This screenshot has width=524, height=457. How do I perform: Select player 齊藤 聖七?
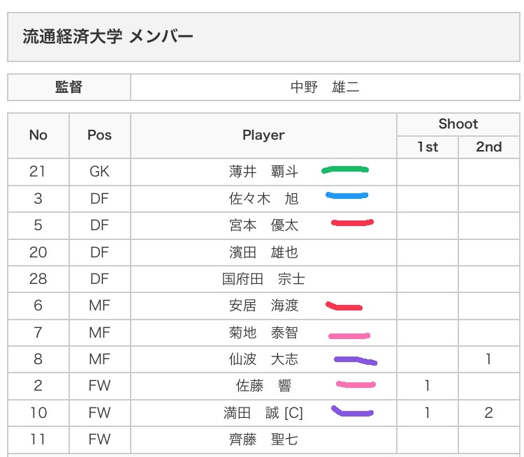(x=263, y=440)
